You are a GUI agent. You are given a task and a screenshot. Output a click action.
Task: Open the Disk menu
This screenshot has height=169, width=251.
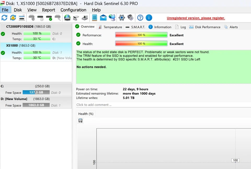[x=18, y=10]
